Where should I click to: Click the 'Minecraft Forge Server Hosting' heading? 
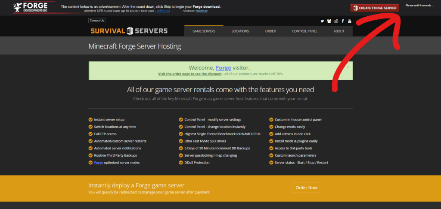pos(135,46)
